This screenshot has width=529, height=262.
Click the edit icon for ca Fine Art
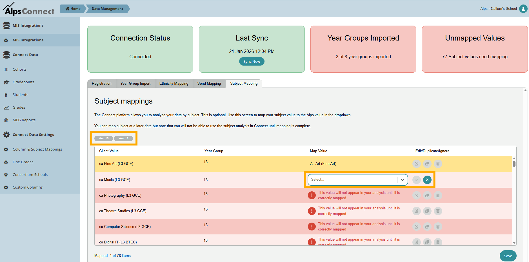coord(416,164)
